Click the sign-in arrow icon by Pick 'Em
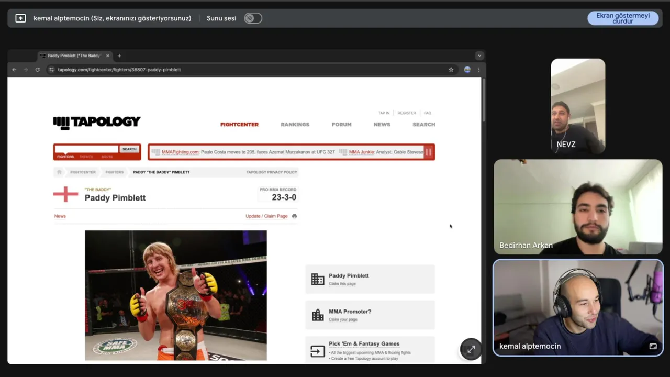Screen dimensions: 670x377 (x=318, y=351)
